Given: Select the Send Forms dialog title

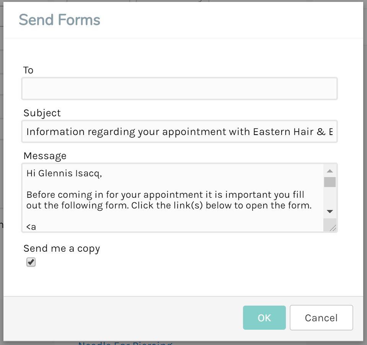Looking at the screenshot, I should tap(59, 20).
